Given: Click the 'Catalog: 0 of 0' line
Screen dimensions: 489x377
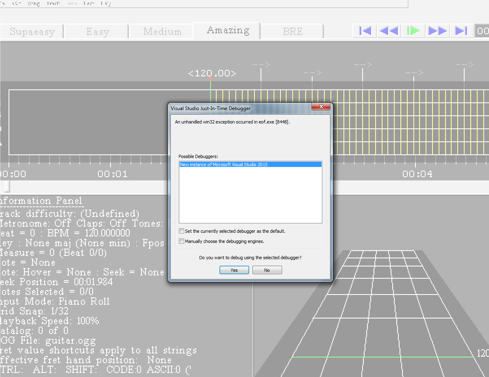Looking at the screenshot, I should 34,331.
